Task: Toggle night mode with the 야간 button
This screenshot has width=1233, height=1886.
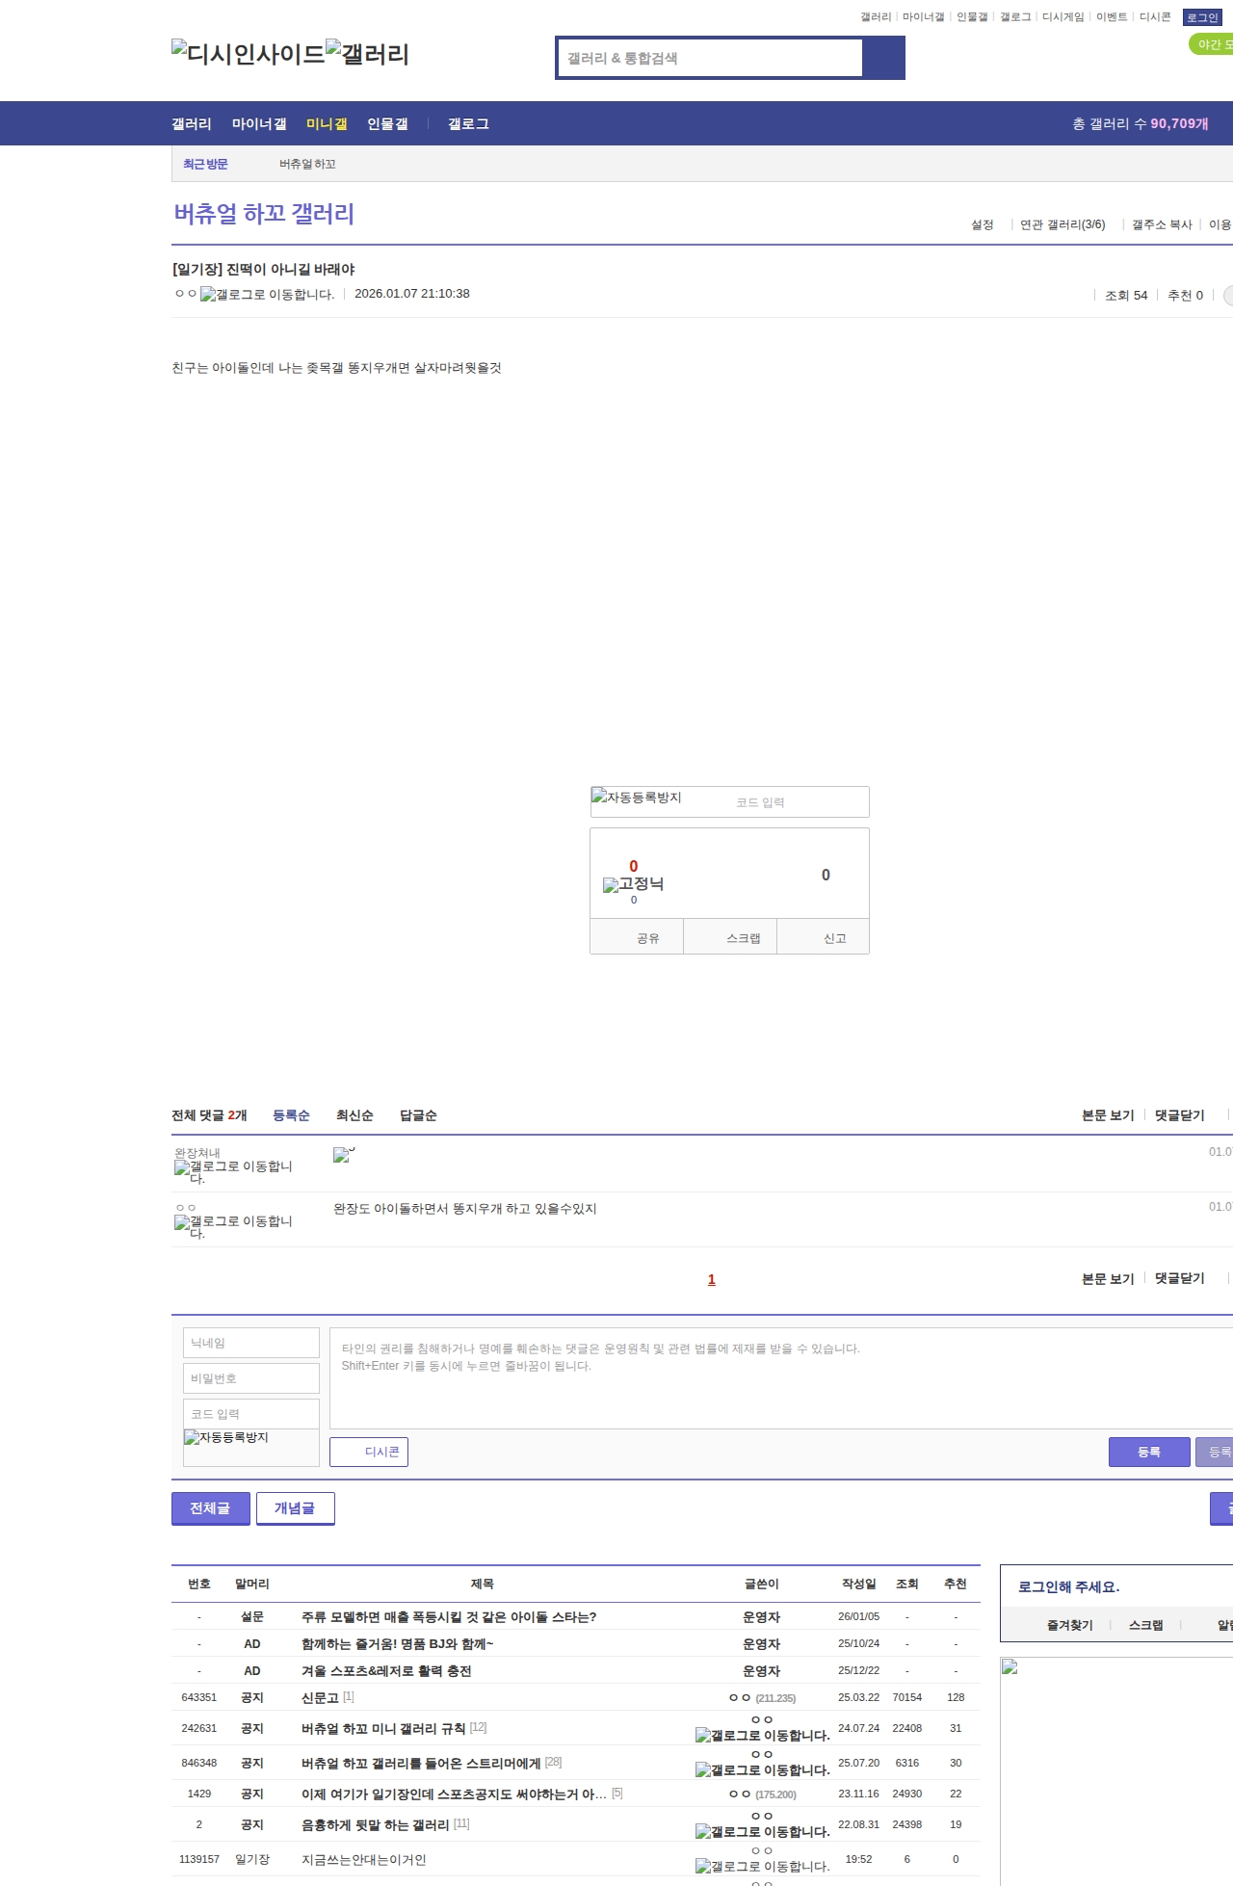Action: tap(1211, 44)
